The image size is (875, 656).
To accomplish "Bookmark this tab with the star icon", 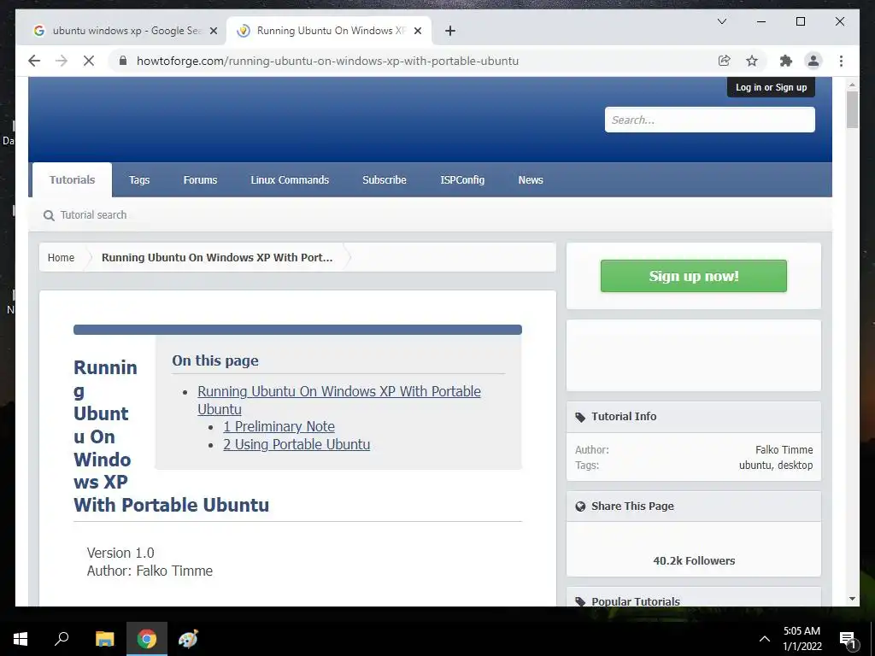I will point(752,61).
